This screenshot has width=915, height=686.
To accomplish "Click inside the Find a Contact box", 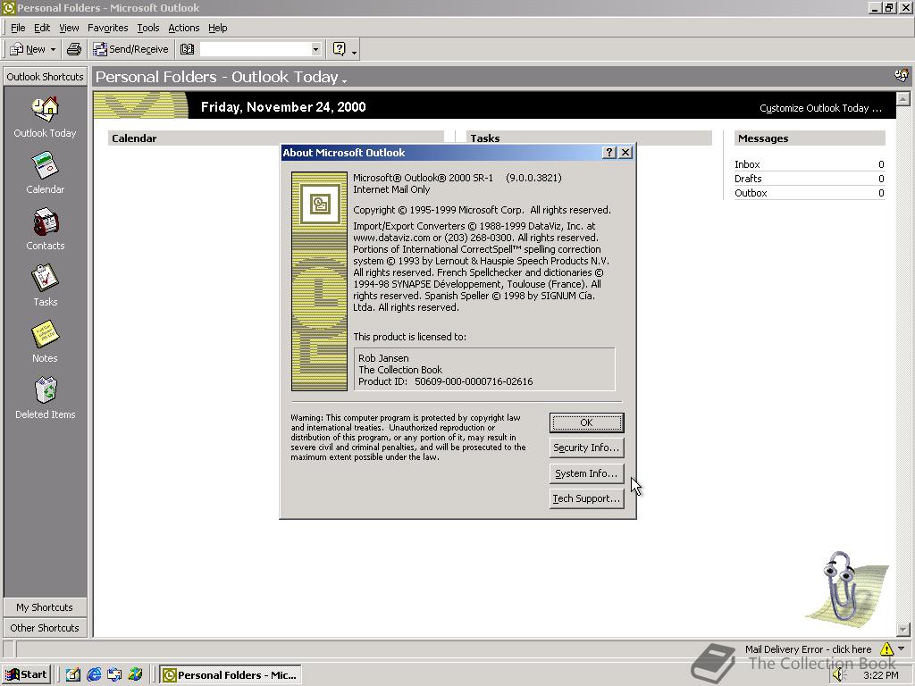I will pyautogui.click(x=255, y=50).
